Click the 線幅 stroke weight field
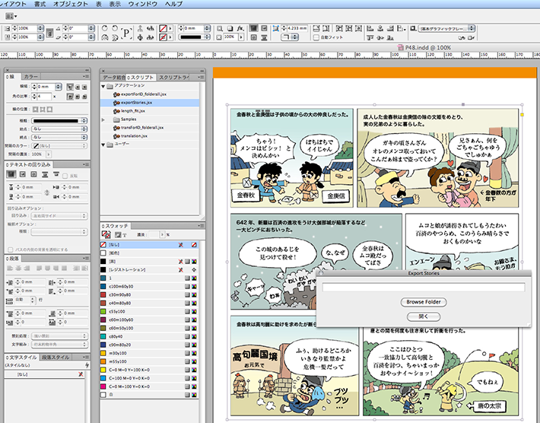This screenshot has height=423, width=540. (46, 87)
